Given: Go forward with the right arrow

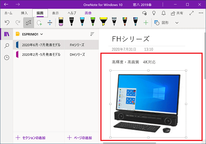Looking at the screenshot, I should coord(18,5).
